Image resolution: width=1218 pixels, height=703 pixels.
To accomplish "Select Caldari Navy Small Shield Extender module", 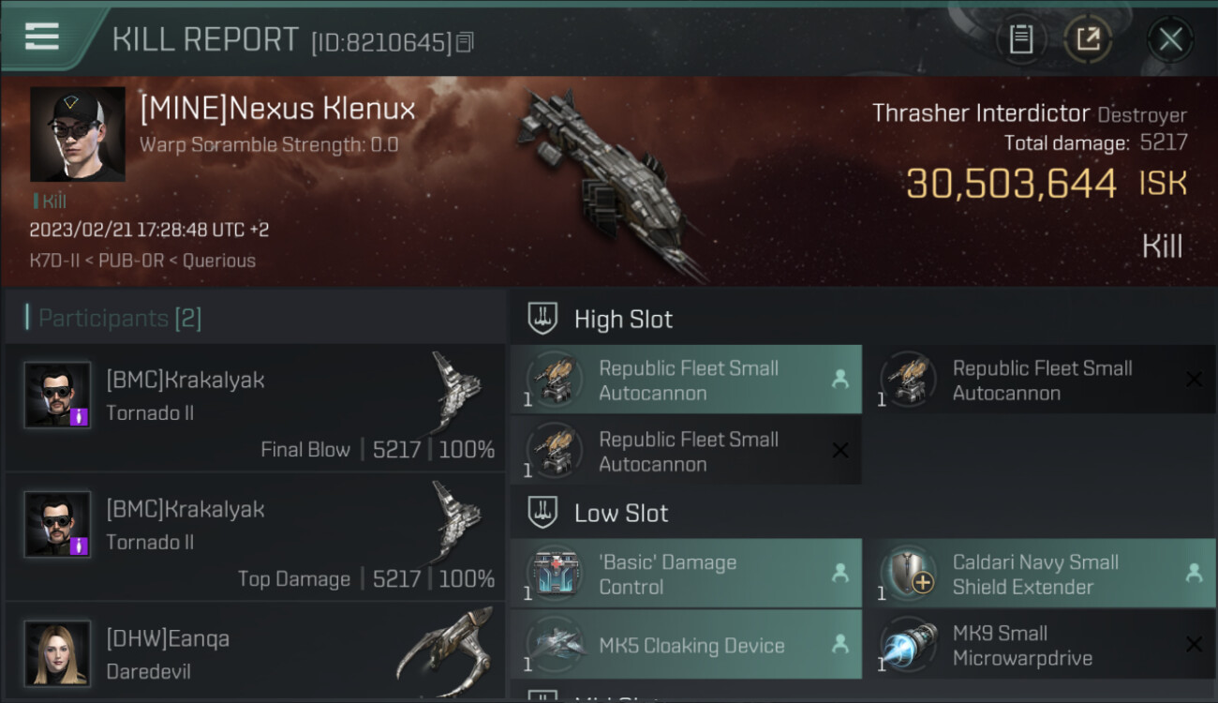I will coord(1039,574).
